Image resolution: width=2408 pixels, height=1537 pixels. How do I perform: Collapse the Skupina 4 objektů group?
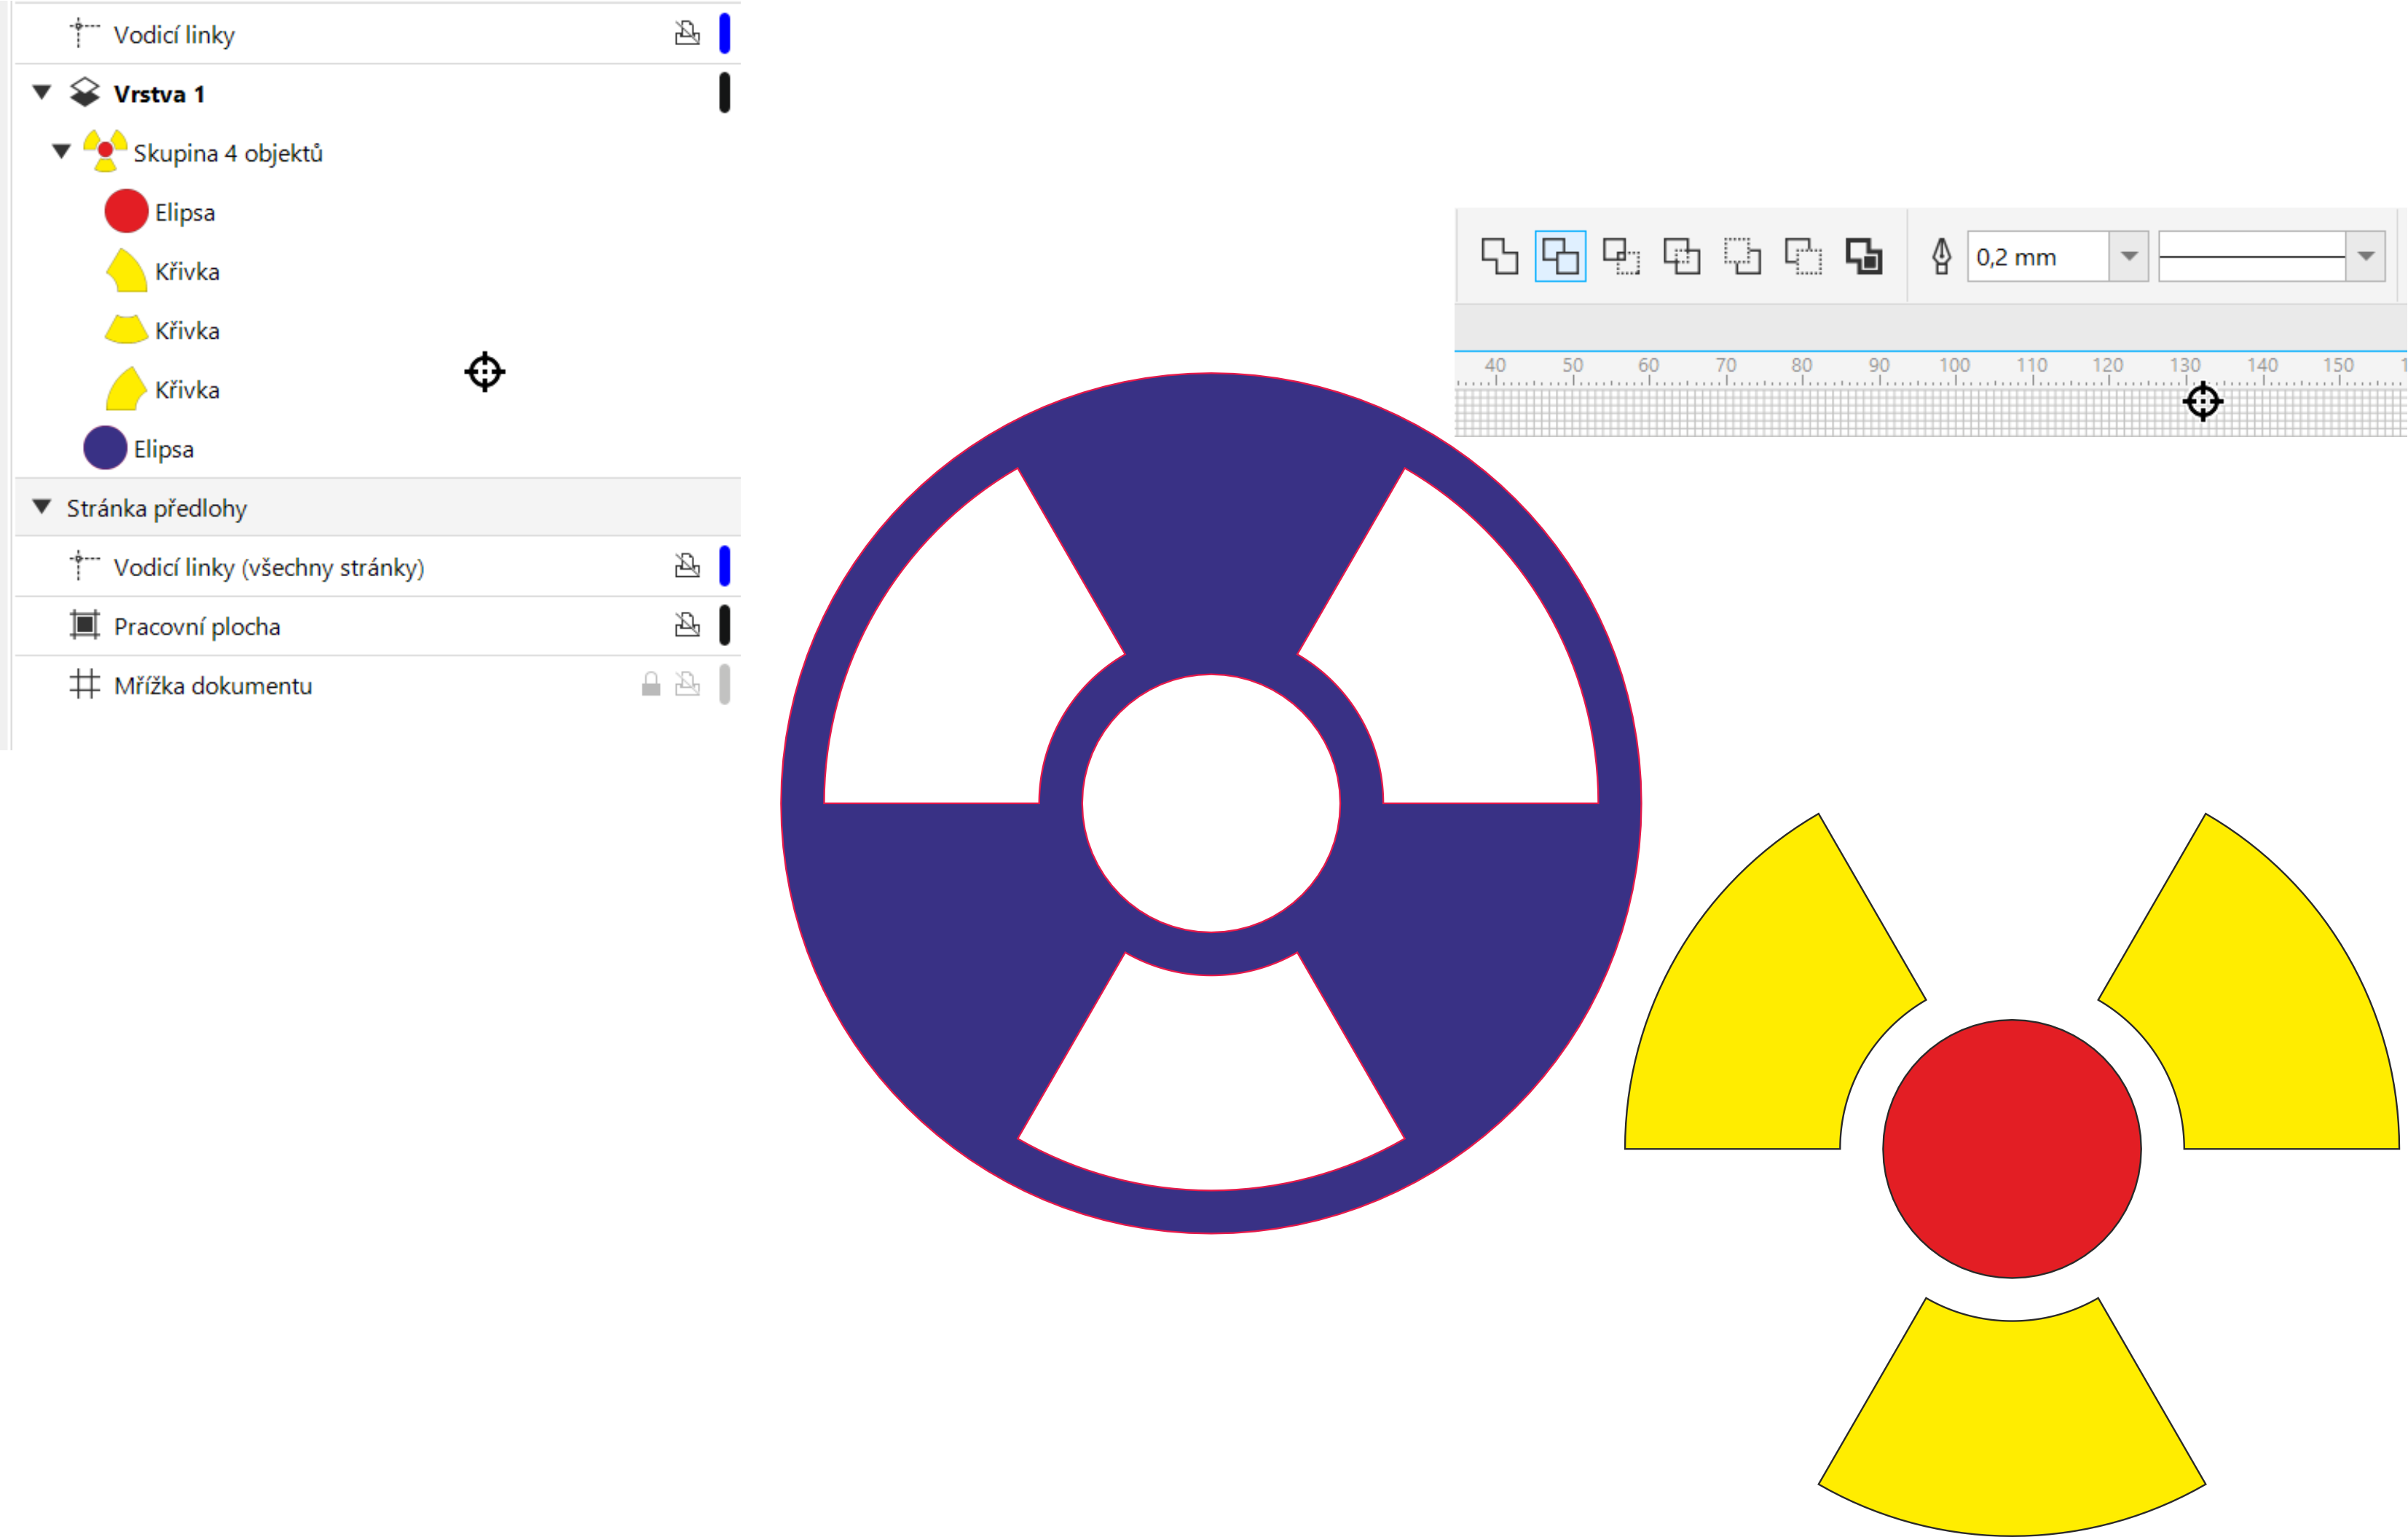[62, 152]
